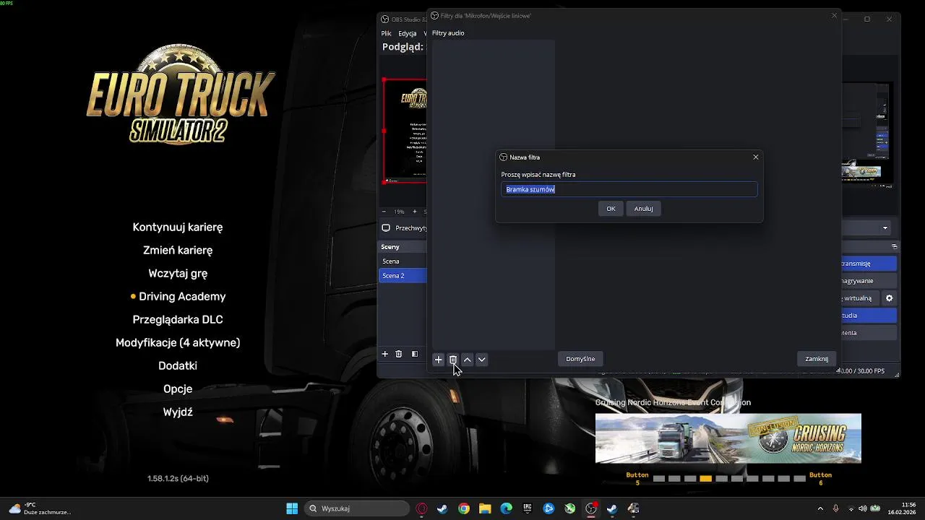Image resolution: width=925 pixels, height=520 pixels.
Task: Remove selected filter with trash icon in filters dialog
Action: [x=453, y=360]
